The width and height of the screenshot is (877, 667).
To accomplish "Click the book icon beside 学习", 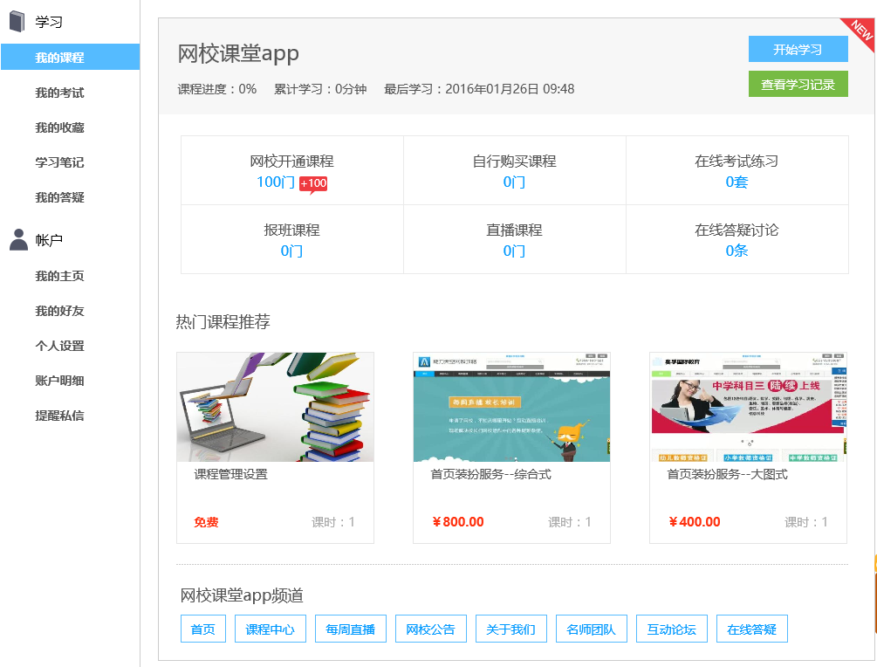I will coord(17,22).
